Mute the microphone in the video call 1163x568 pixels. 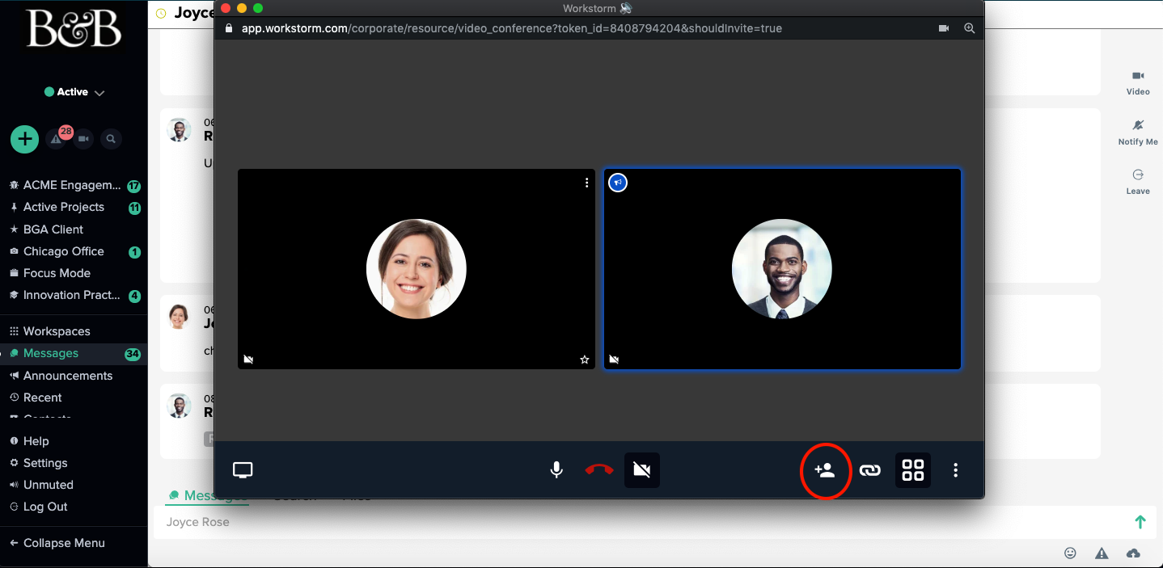coord(556,470)
